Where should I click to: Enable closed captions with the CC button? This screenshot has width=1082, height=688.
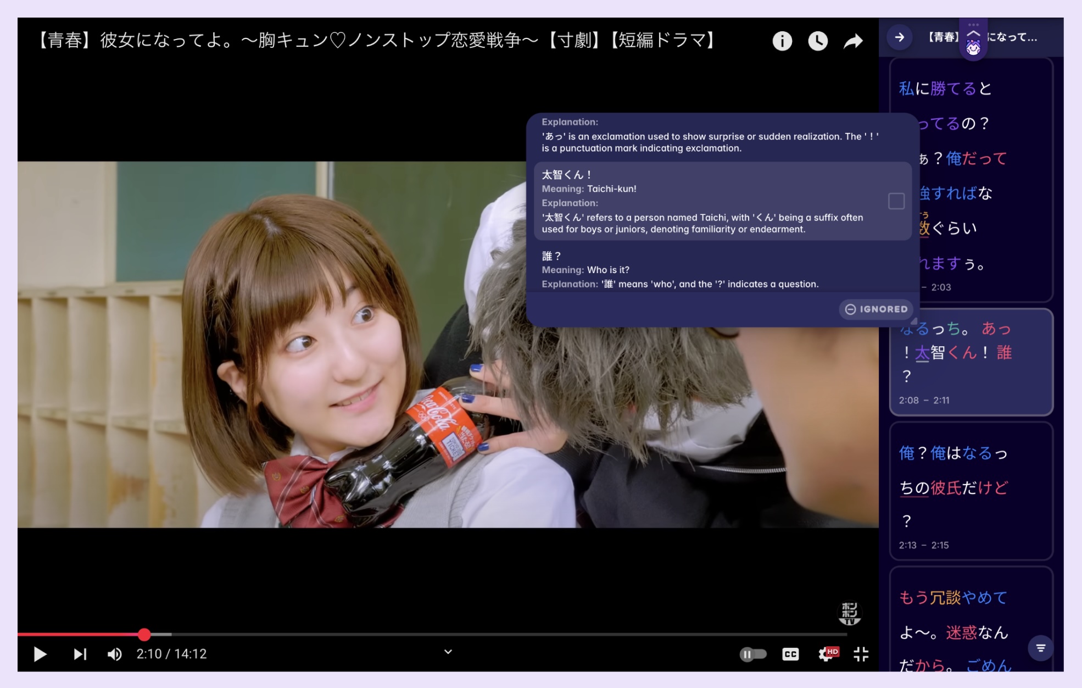click(790, 654)
